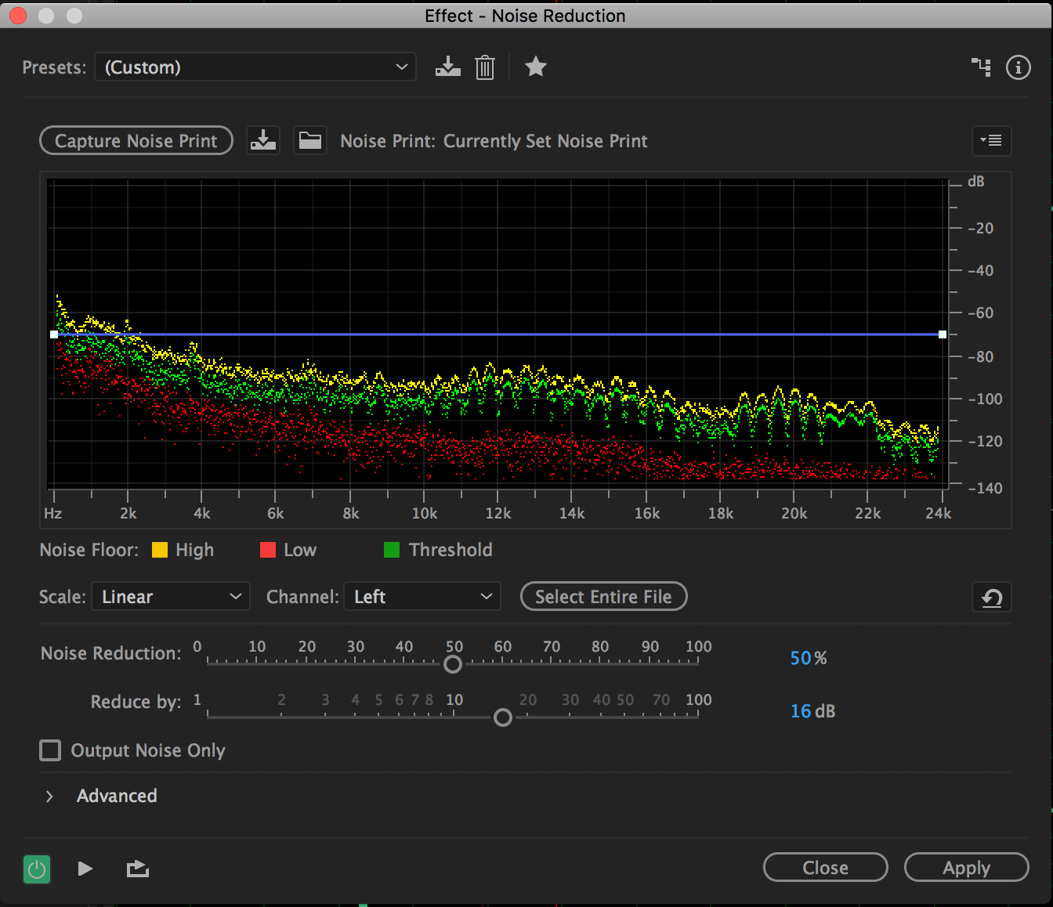Reset the noise floor curve
This screenshot has width=1053, height=907.
tap(991, 598)
